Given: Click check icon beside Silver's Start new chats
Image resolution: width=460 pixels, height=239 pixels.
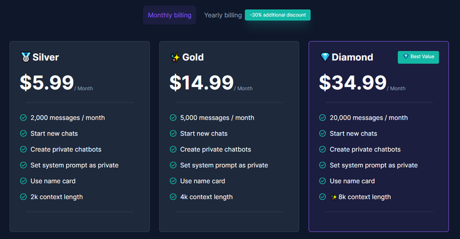Looking at the screenshot, I should (23, 134).
